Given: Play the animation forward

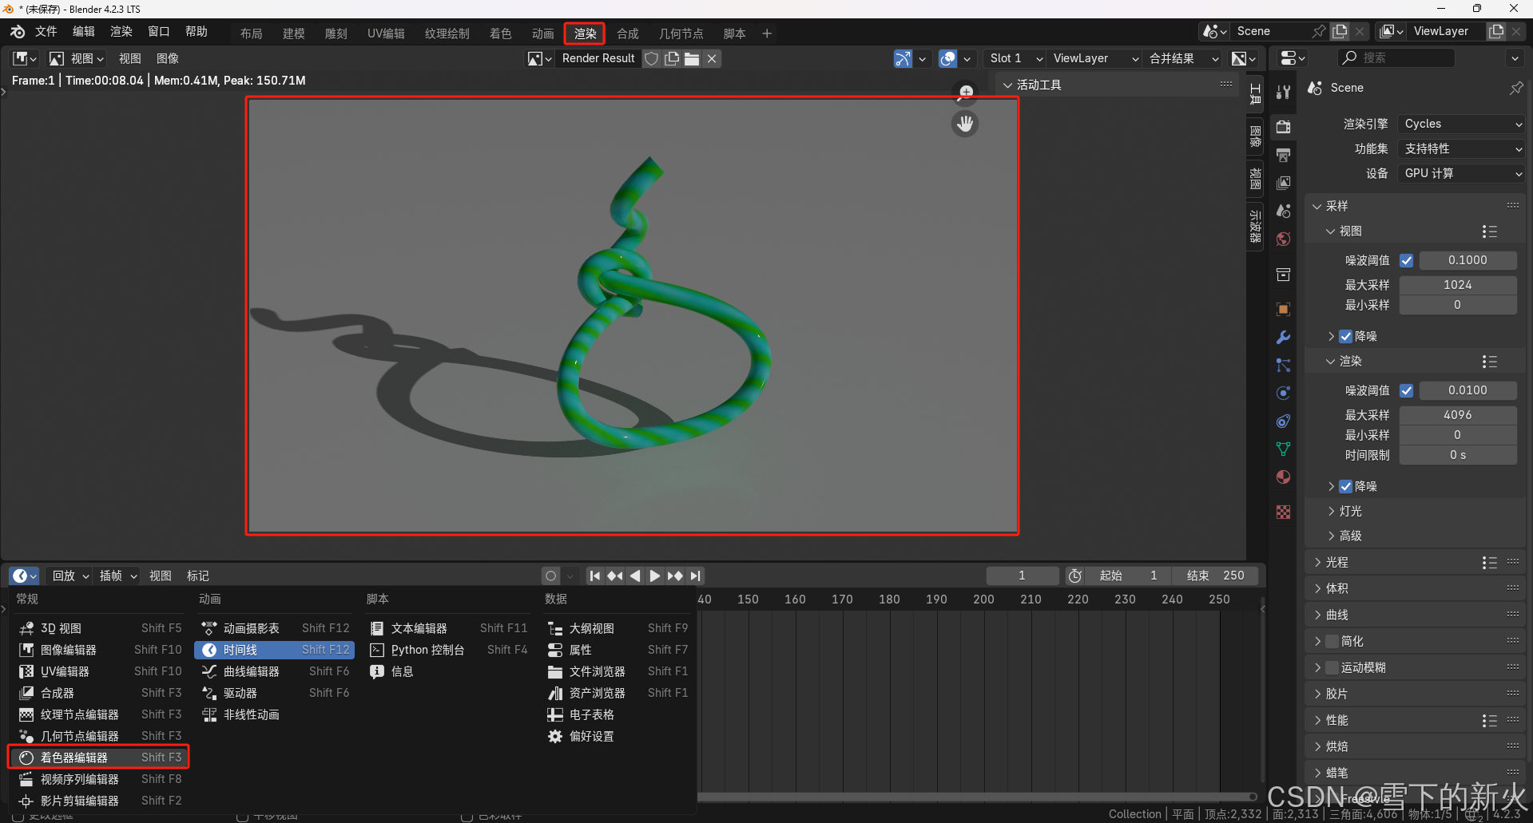Looking at the screenshot, I should pyautogui.click(x=655, y=576).
